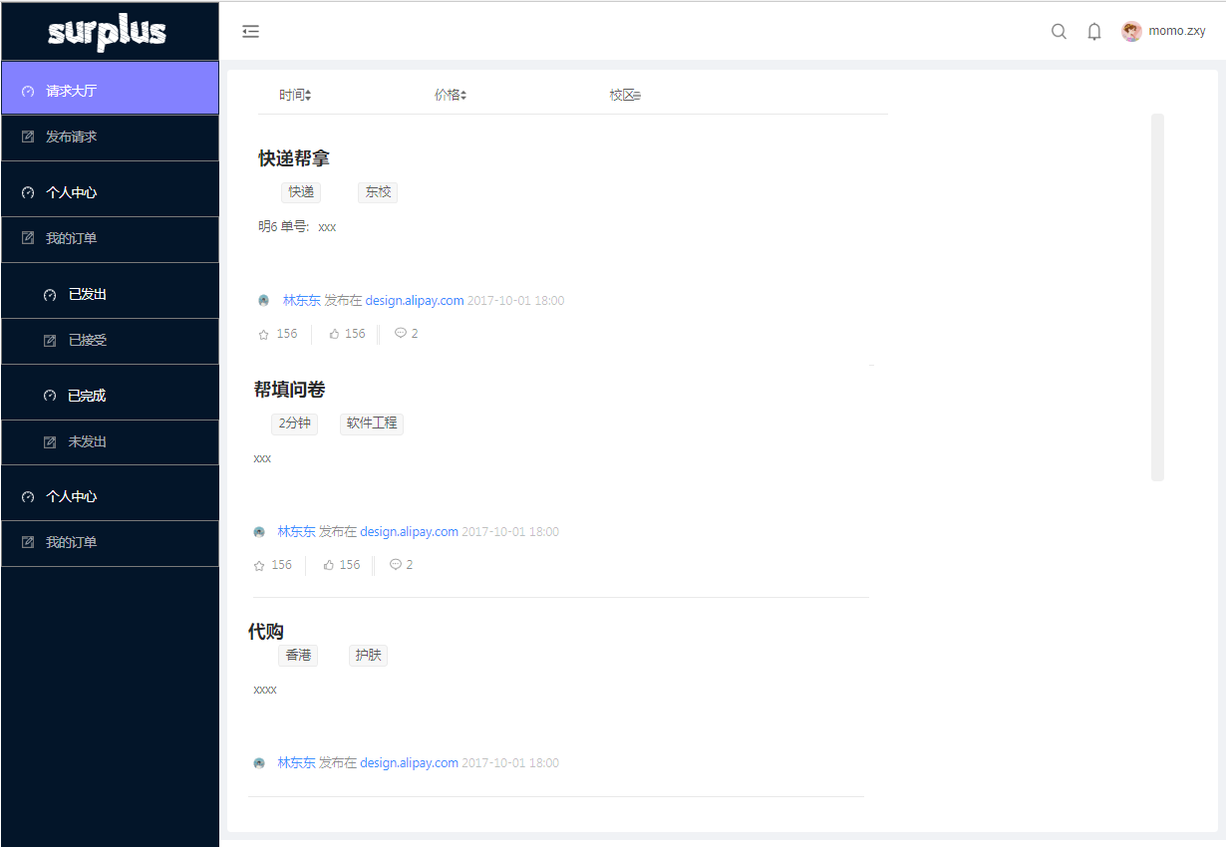
Task: Open search by clicking the magnifier icon
Action: (x=1059, y=31)
